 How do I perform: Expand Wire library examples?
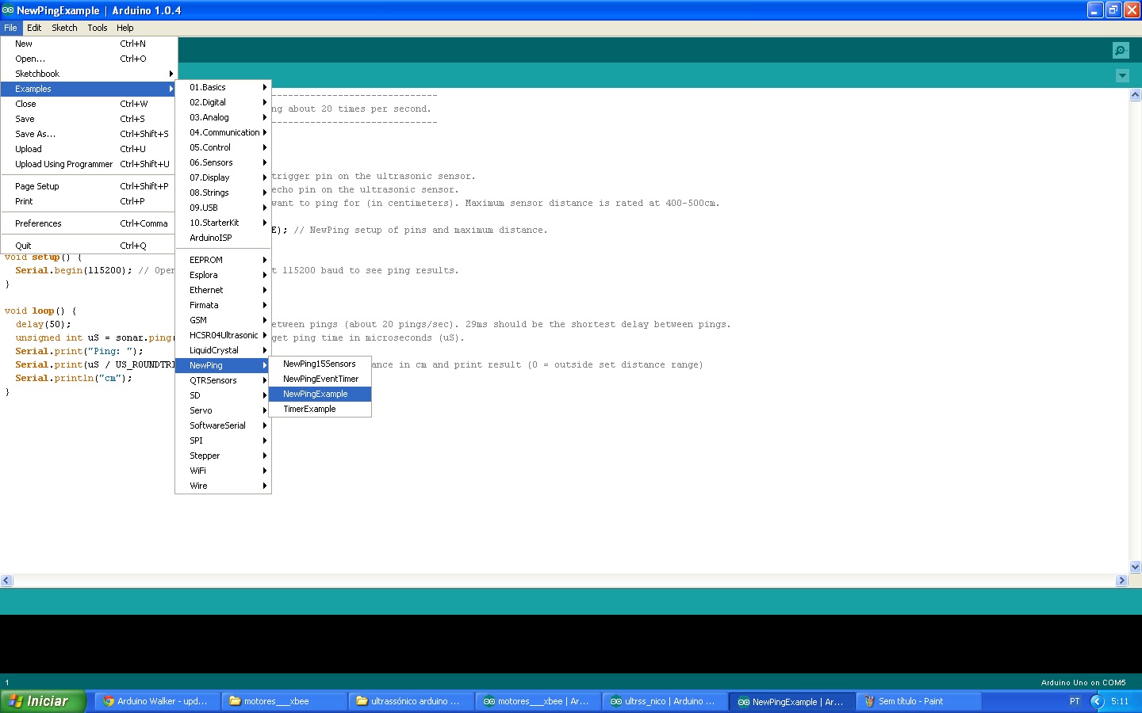point(223,486)
